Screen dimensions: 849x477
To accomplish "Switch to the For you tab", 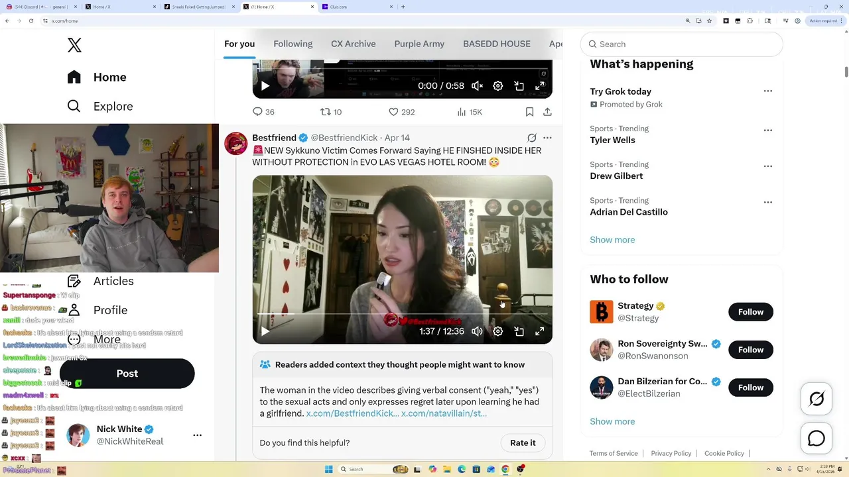I will pos(239,44).
